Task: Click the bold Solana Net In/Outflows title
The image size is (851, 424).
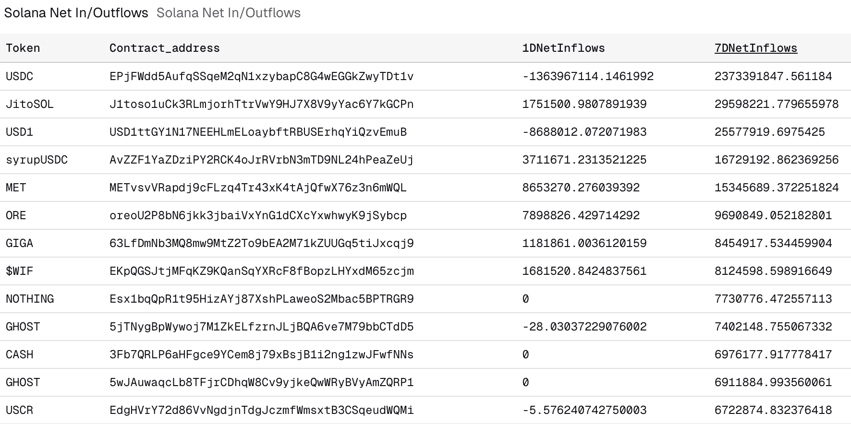Action: click(x=76, y=13)
